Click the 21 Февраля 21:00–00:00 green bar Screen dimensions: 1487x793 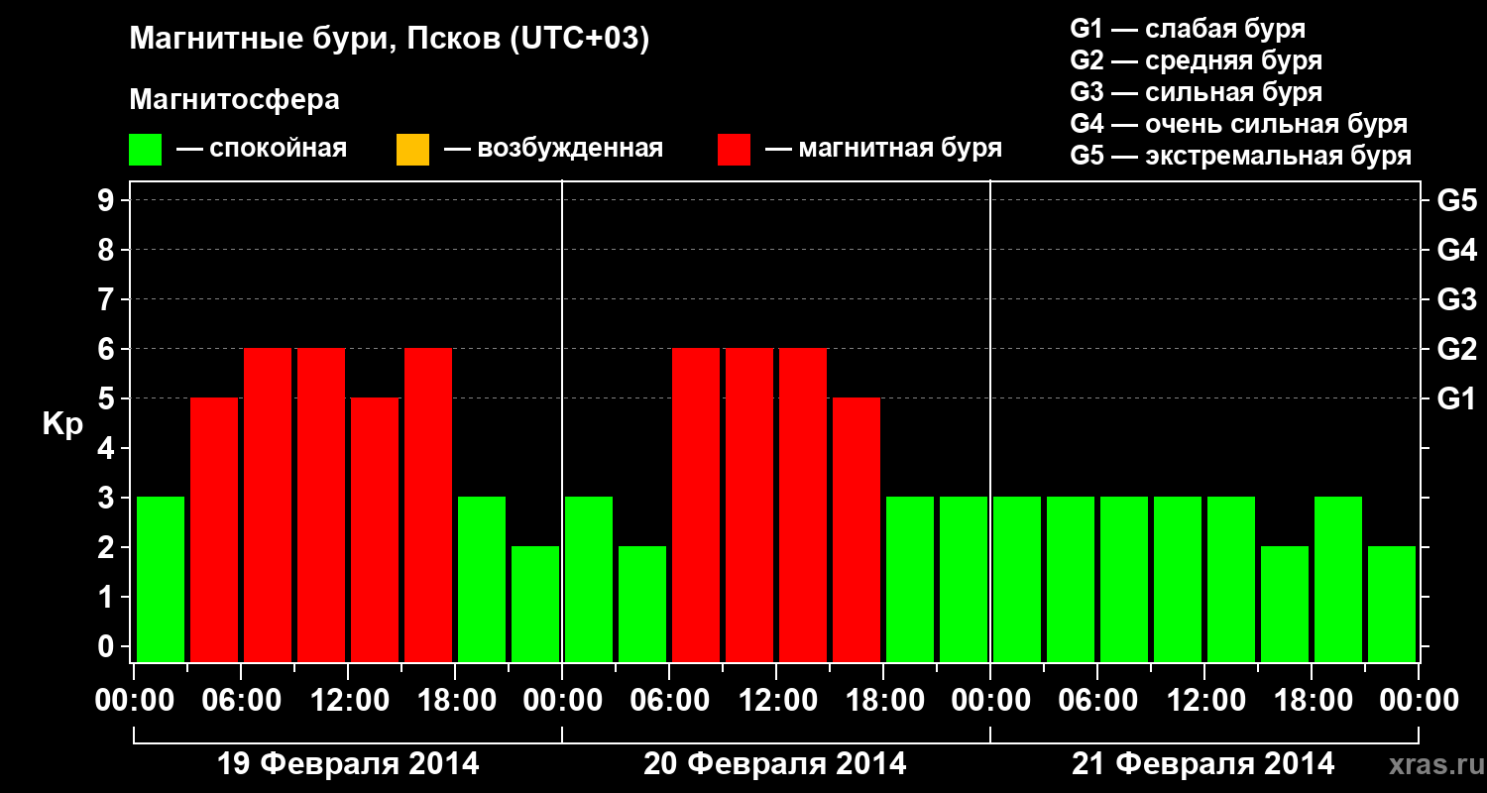click(1392, 604)
